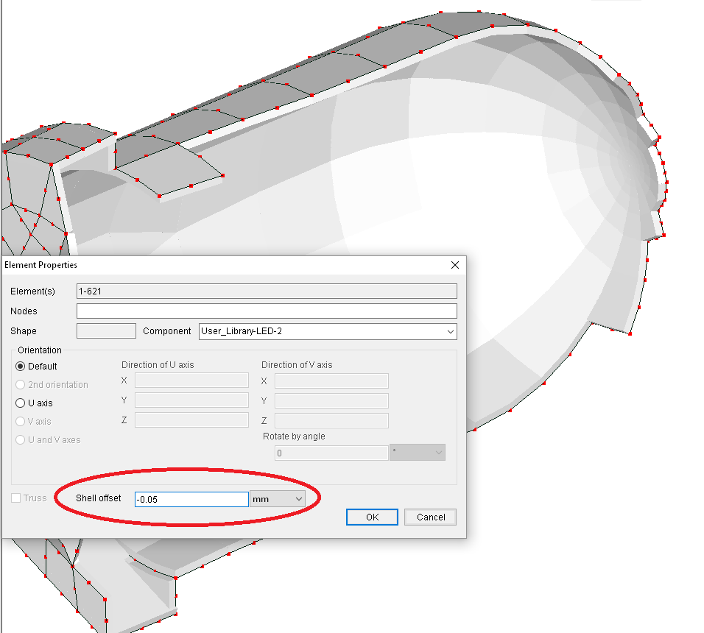Click the U axis Z direction field
Viewport: 704px width, 633px height.
tap(191, 420)
